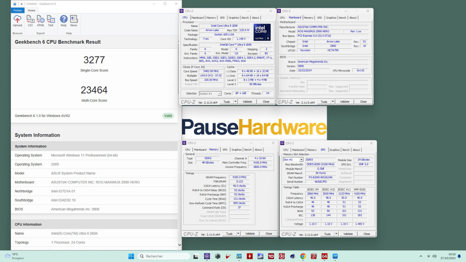Click Validate in the SPD CPU-Z window
466x262 pixels.
tap(348, 234)
